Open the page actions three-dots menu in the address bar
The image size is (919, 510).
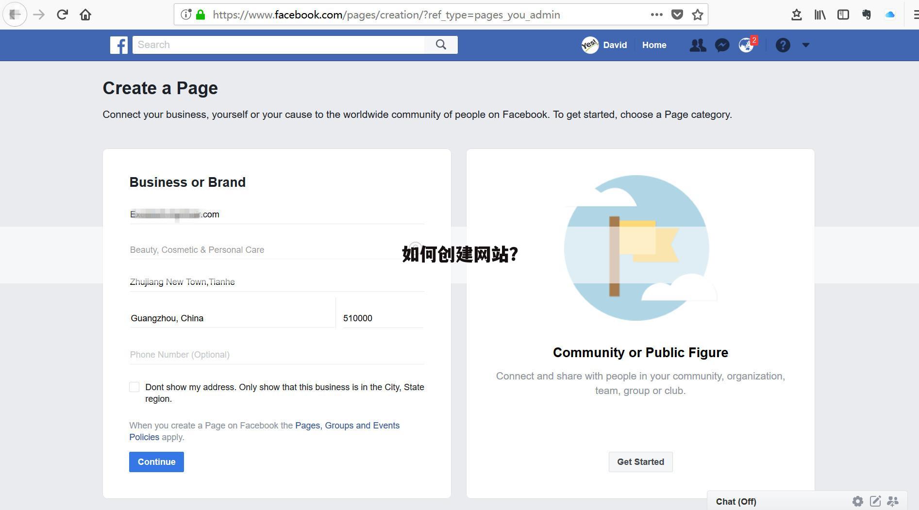pyautogui.click(x=656, y=15)
